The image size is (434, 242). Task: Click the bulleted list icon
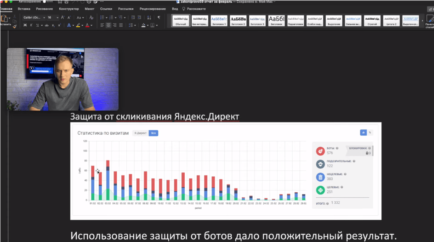102,17
